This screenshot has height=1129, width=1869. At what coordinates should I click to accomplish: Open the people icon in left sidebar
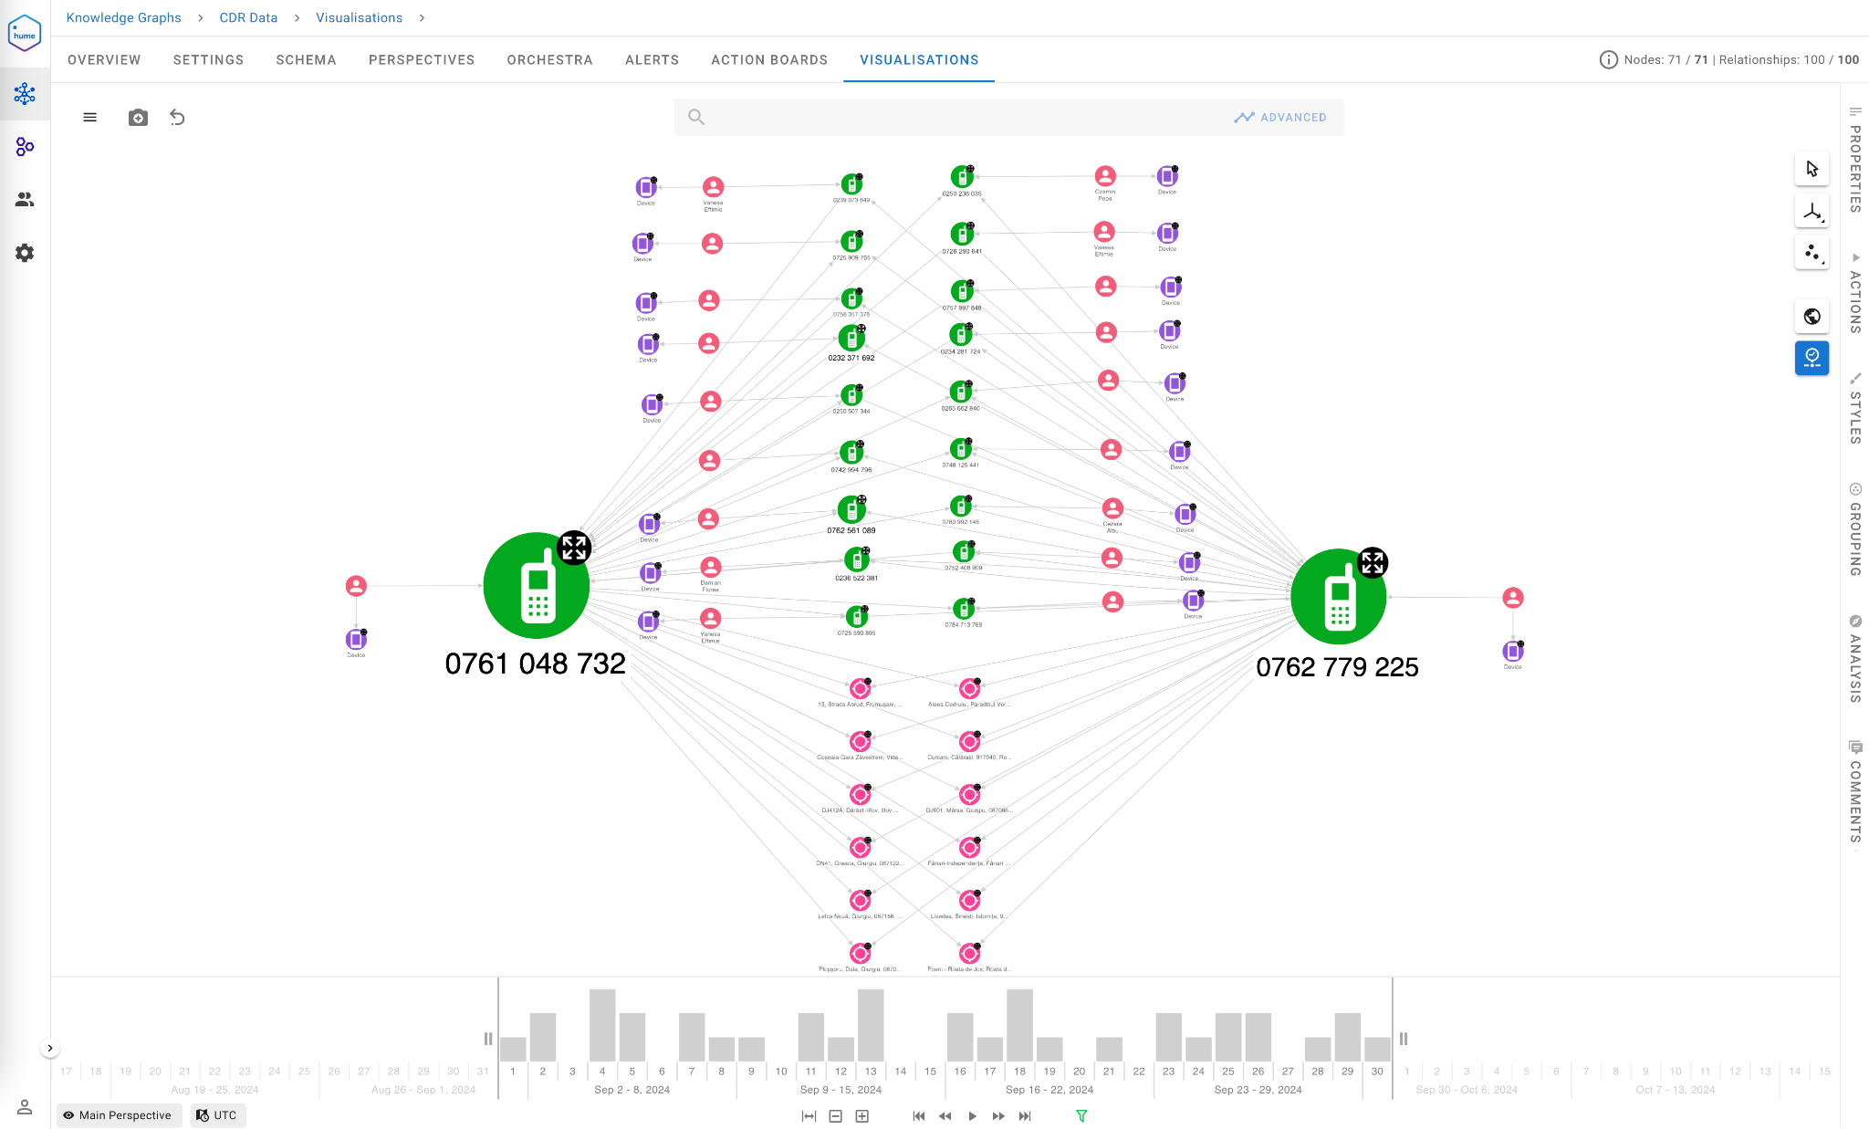pos(25,199)
